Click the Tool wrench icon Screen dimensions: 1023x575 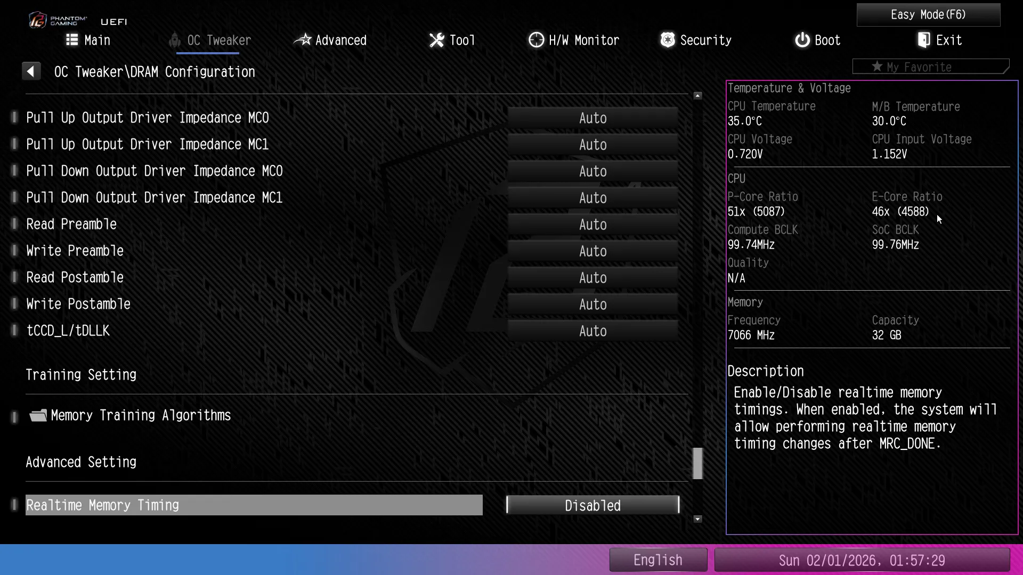click(436, 40)
